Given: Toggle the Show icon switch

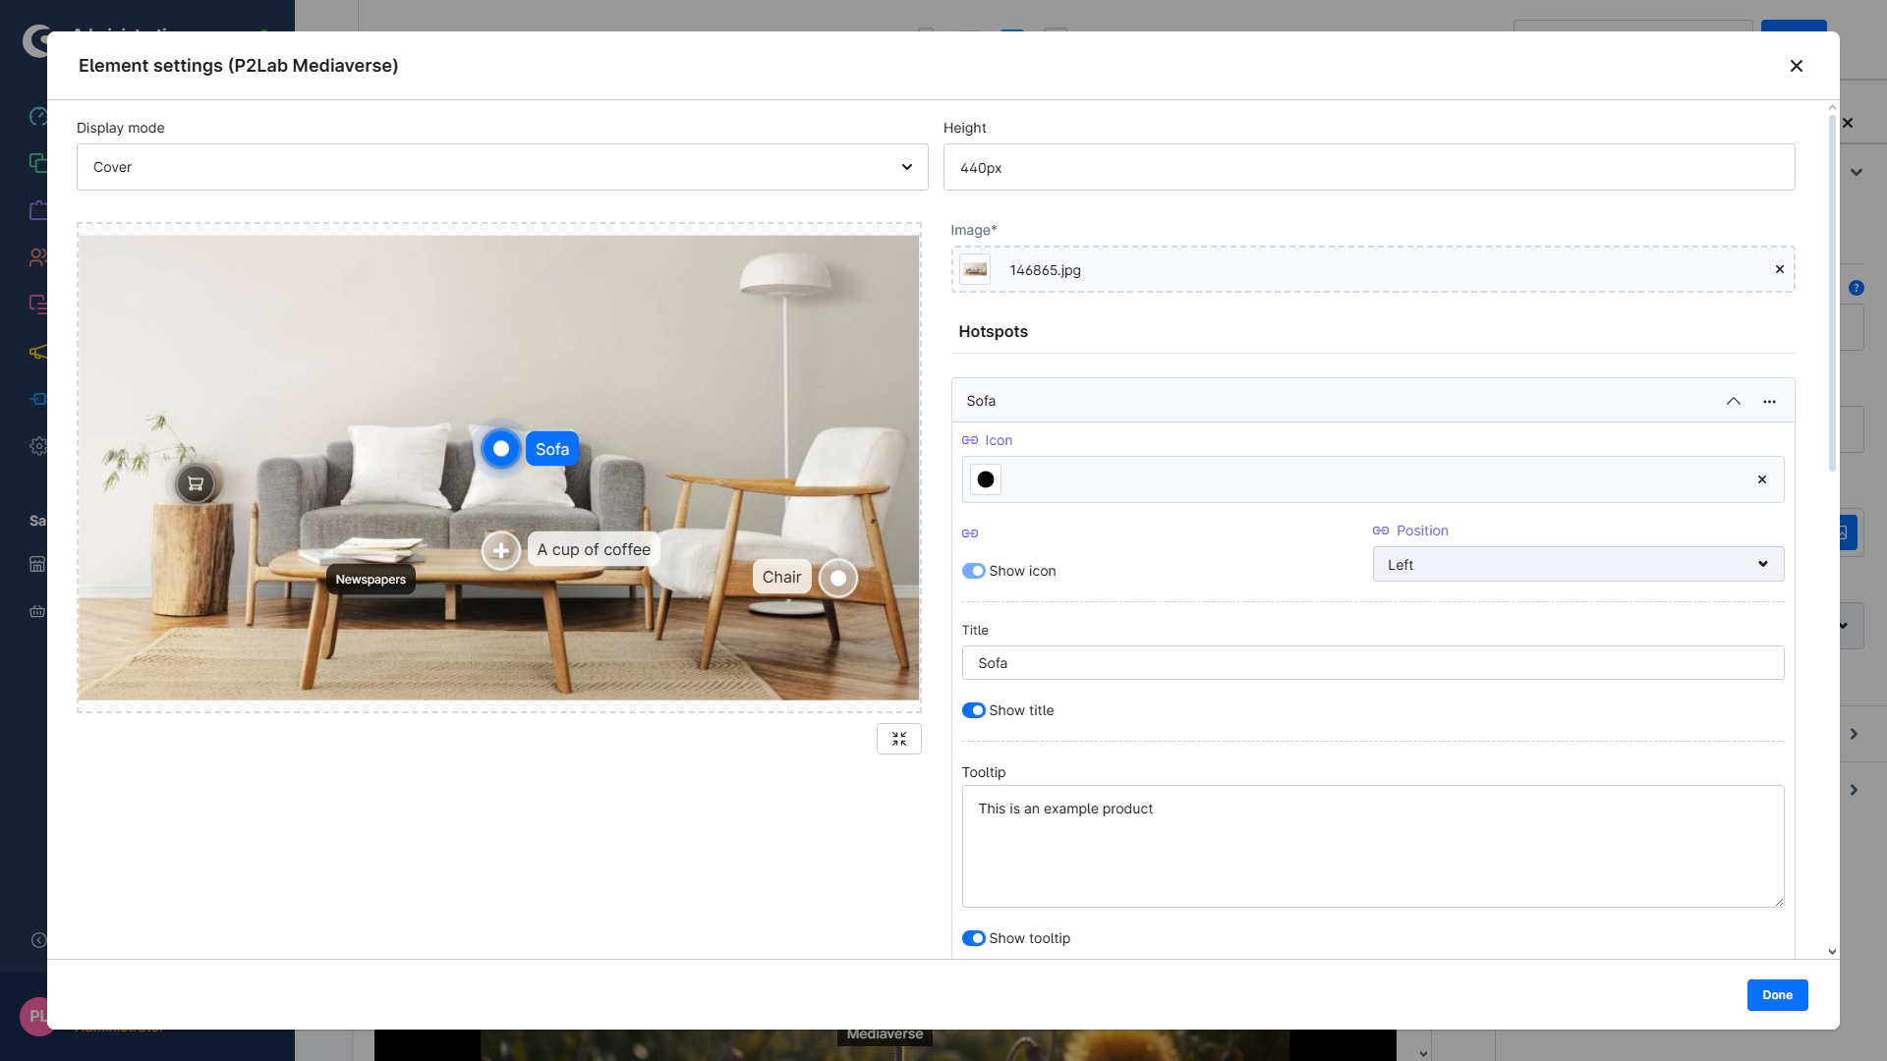Looking at the screenshot, I should [x=973, y=571].
